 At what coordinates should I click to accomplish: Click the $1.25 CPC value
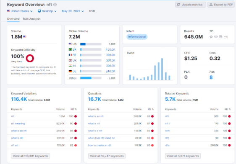click(x=191, y=59)
